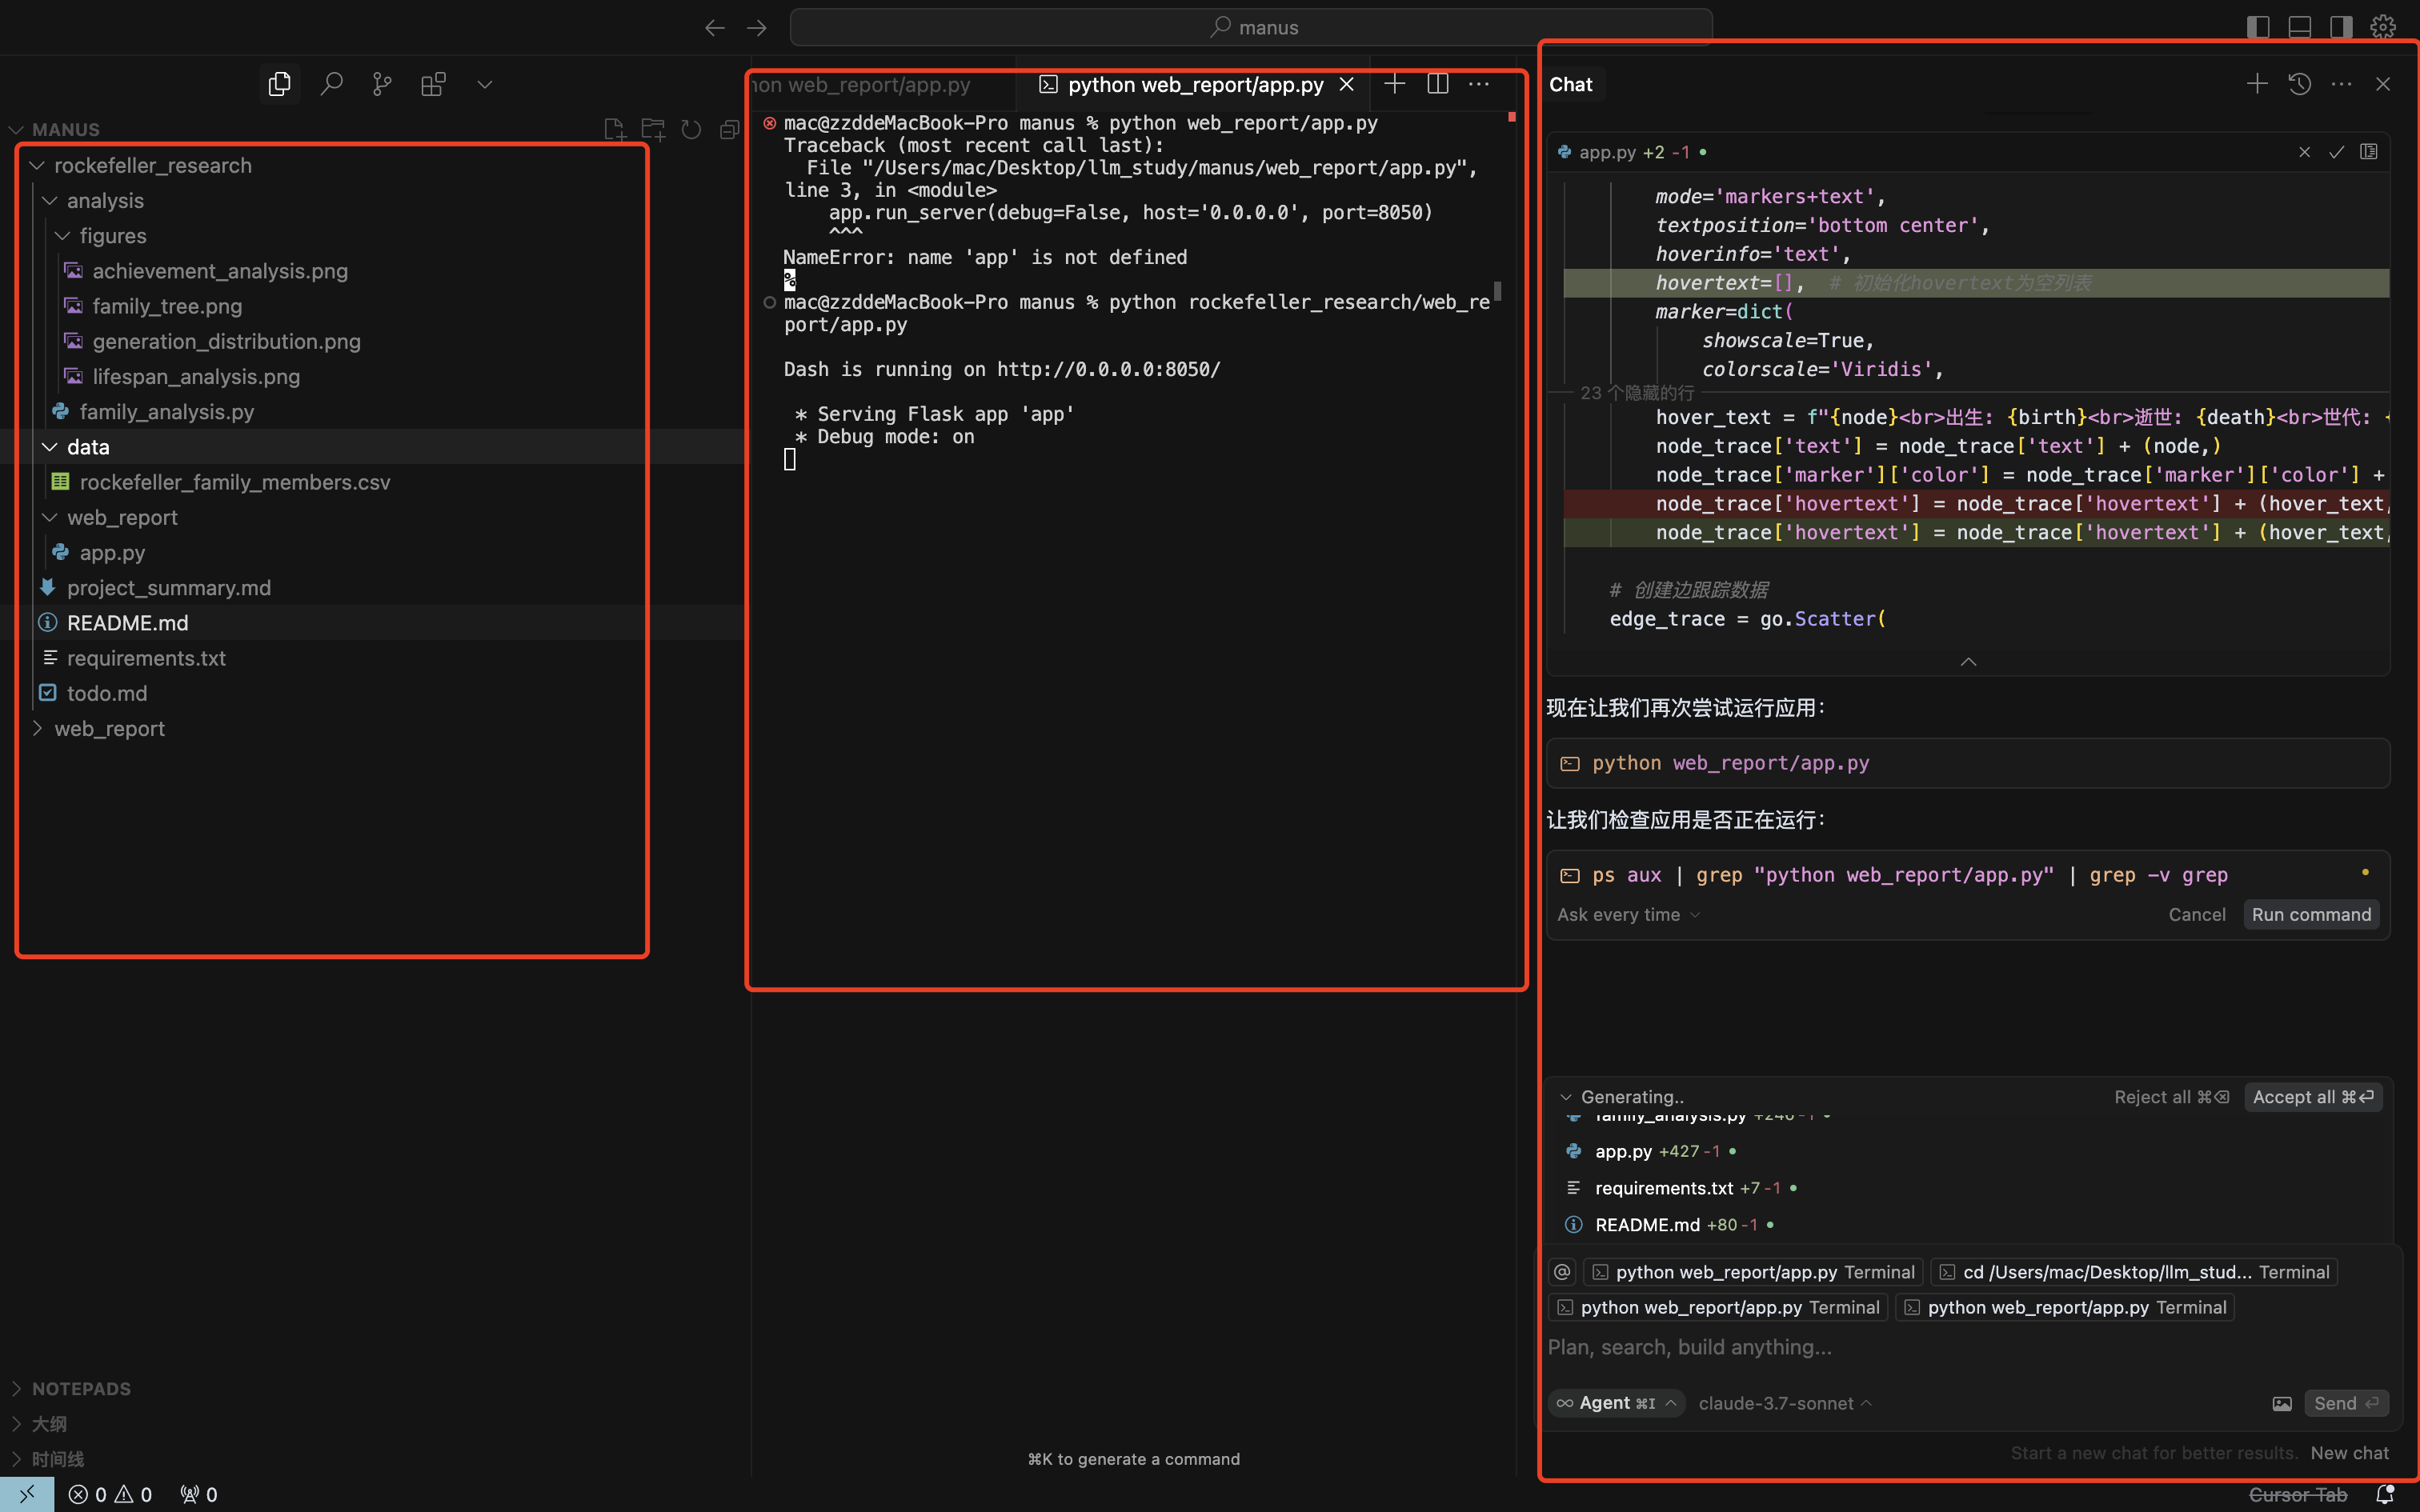Toggle the bottom panel layout

pyautogui.click(x=2299, y=27)
